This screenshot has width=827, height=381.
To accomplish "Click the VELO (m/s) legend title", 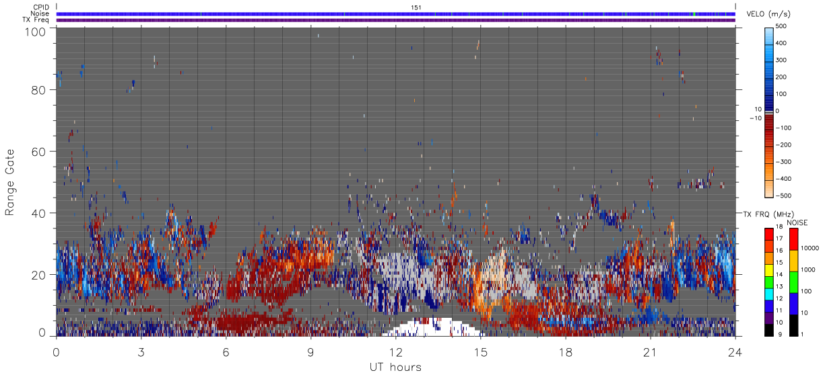I will pos(767,14).
